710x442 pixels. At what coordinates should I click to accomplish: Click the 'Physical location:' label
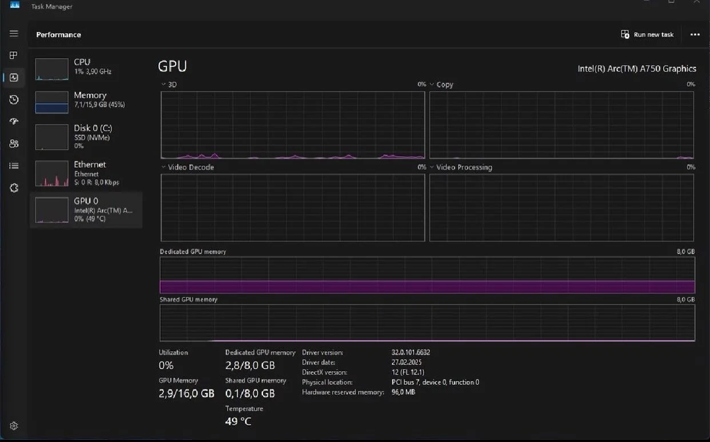pyautogui.click(x=327, y=382)
